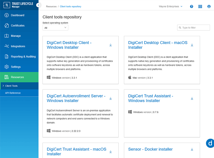The width and height of the screenshot is (214, 158).
Task: Click the Integrations nodes icon
Action: pos(6,46)
